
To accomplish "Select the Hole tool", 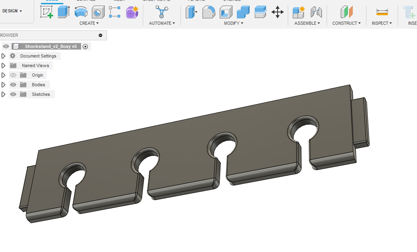I will pyautogui.click(x=97, y=12).
